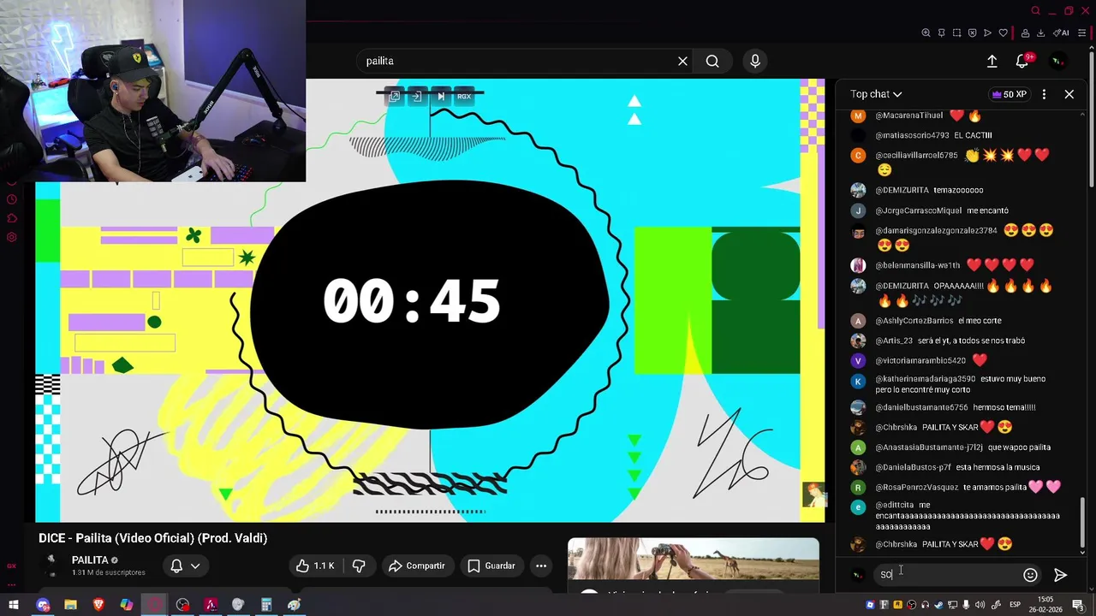This screenshot has height=616, width=1096.
Task: Click the system tray volume speaker icon
Action: pyautogui.click(x=980, y=605)
